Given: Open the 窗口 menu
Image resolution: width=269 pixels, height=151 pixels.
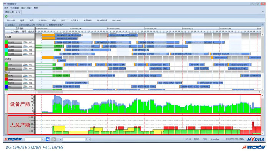Looking at the screenshot, I should (26, 8).
